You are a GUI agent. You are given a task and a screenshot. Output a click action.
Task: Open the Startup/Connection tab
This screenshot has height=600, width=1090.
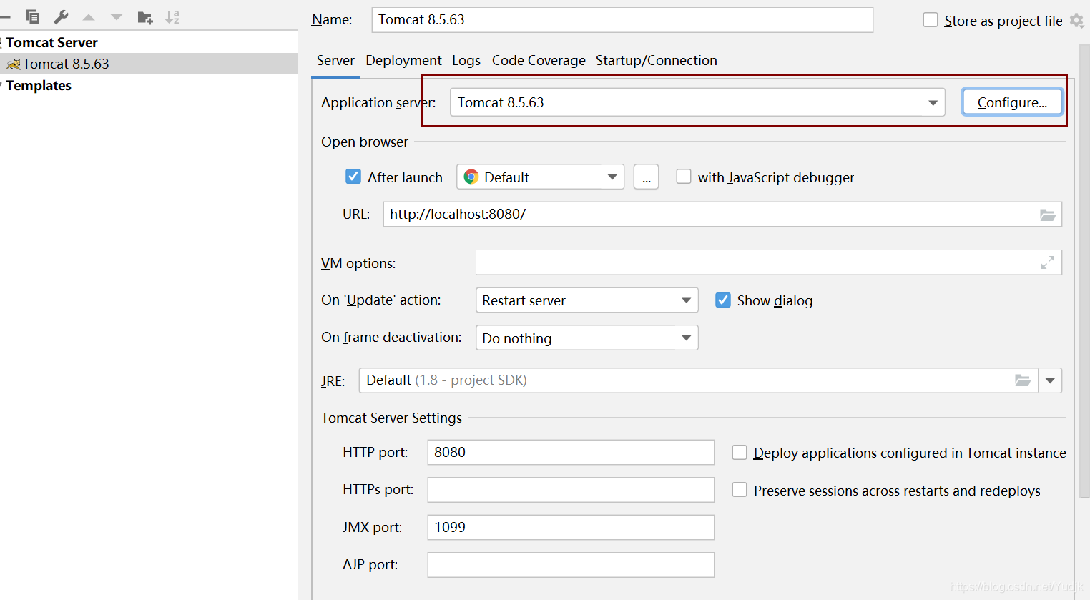656,60
